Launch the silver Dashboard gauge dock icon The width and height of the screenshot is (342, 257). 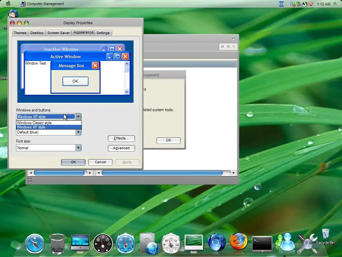[171, 244]
